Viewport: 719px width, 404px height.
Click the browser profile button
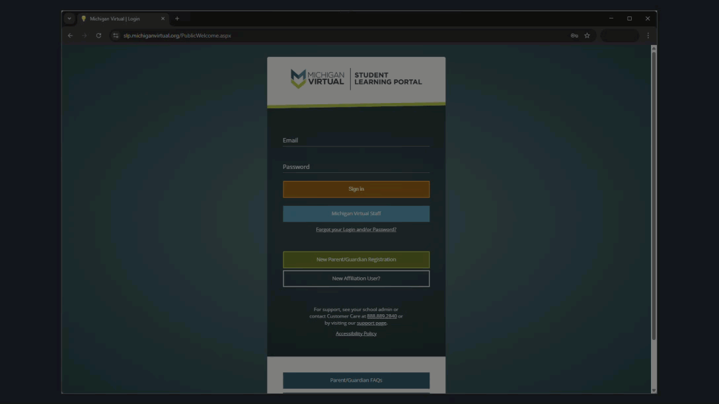619,35
